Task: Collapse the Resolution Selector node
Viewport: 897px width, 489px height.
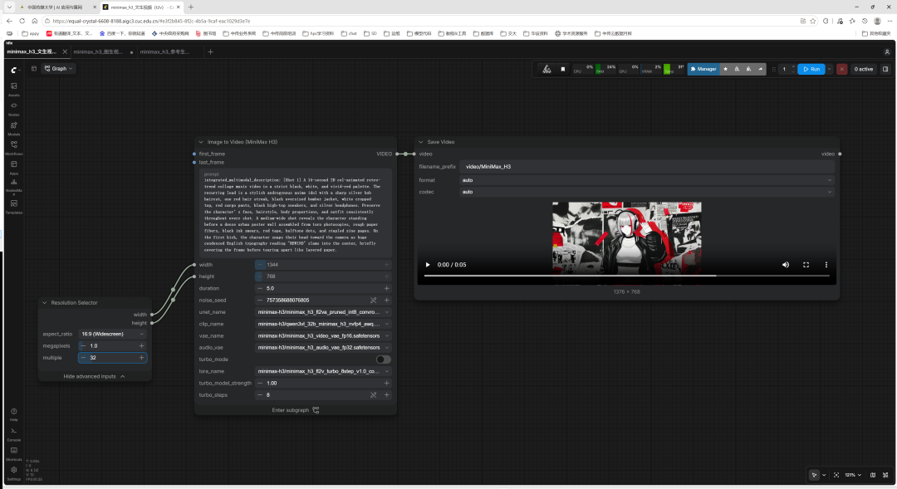Action: tap(45, 302)
